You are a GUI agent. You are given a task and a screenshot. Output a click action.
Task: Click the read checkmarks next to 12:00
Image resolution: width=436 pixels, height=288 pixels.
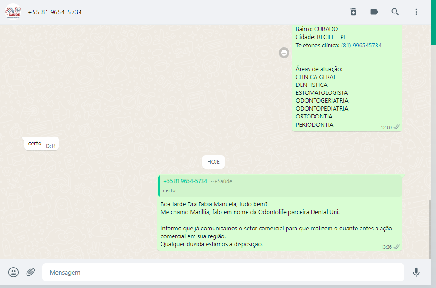396,127
